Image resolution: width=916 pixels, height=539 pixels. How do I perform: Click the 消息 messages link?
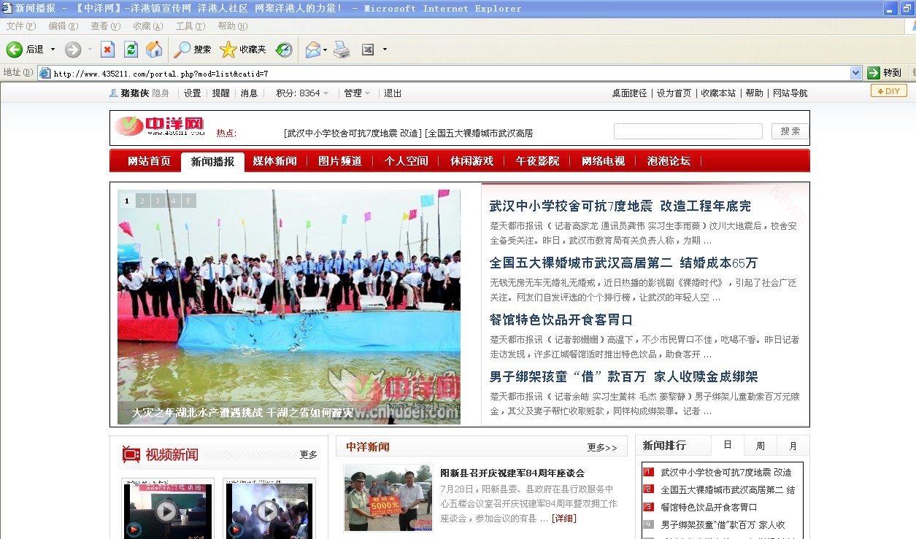coord(249,93)
